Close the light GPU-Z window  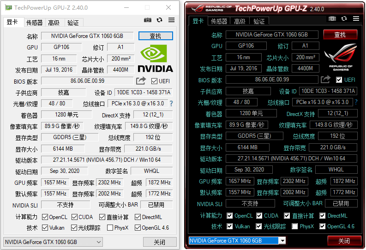coord(168,7)
